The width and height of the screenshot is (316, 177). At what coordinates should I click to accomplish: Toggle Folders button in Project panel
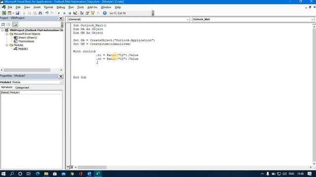(x=15, y=24)
